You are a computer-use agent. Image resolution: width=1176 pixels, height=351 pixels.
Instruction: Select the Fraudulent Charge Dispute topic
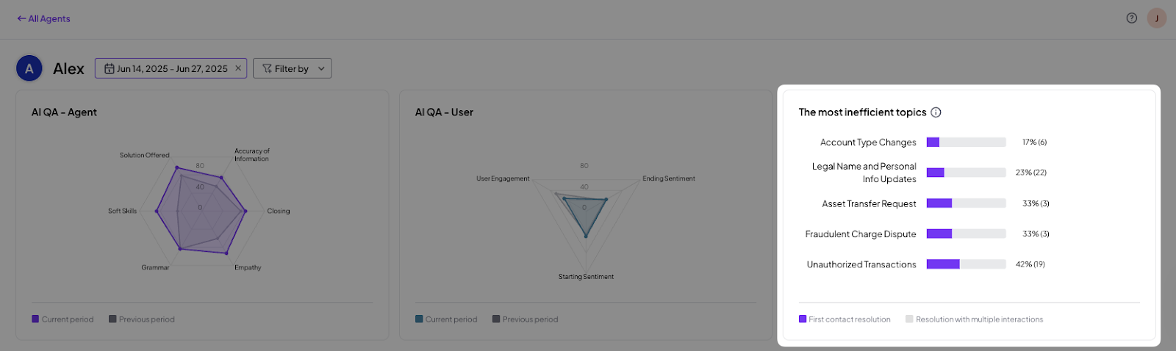pyautogui.click(x=861, y=234)
